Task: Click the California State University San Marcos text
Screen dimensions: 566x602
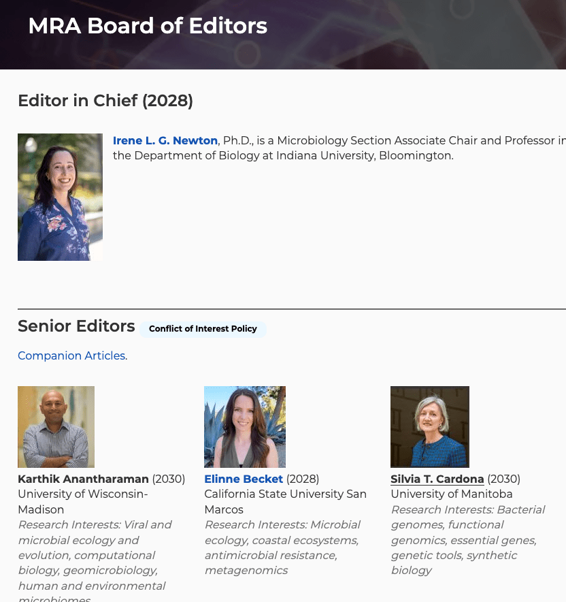Action: click(x=284, y=501)
